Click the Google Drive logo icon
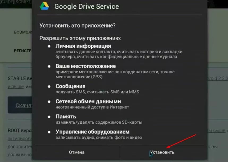The width and height of the screenshot is (228, 162). coord(45,6)
